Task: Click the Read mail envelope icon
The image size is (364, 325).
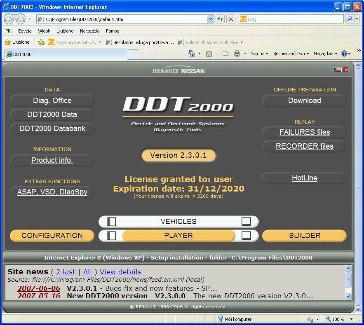Action: coord(225,54)
